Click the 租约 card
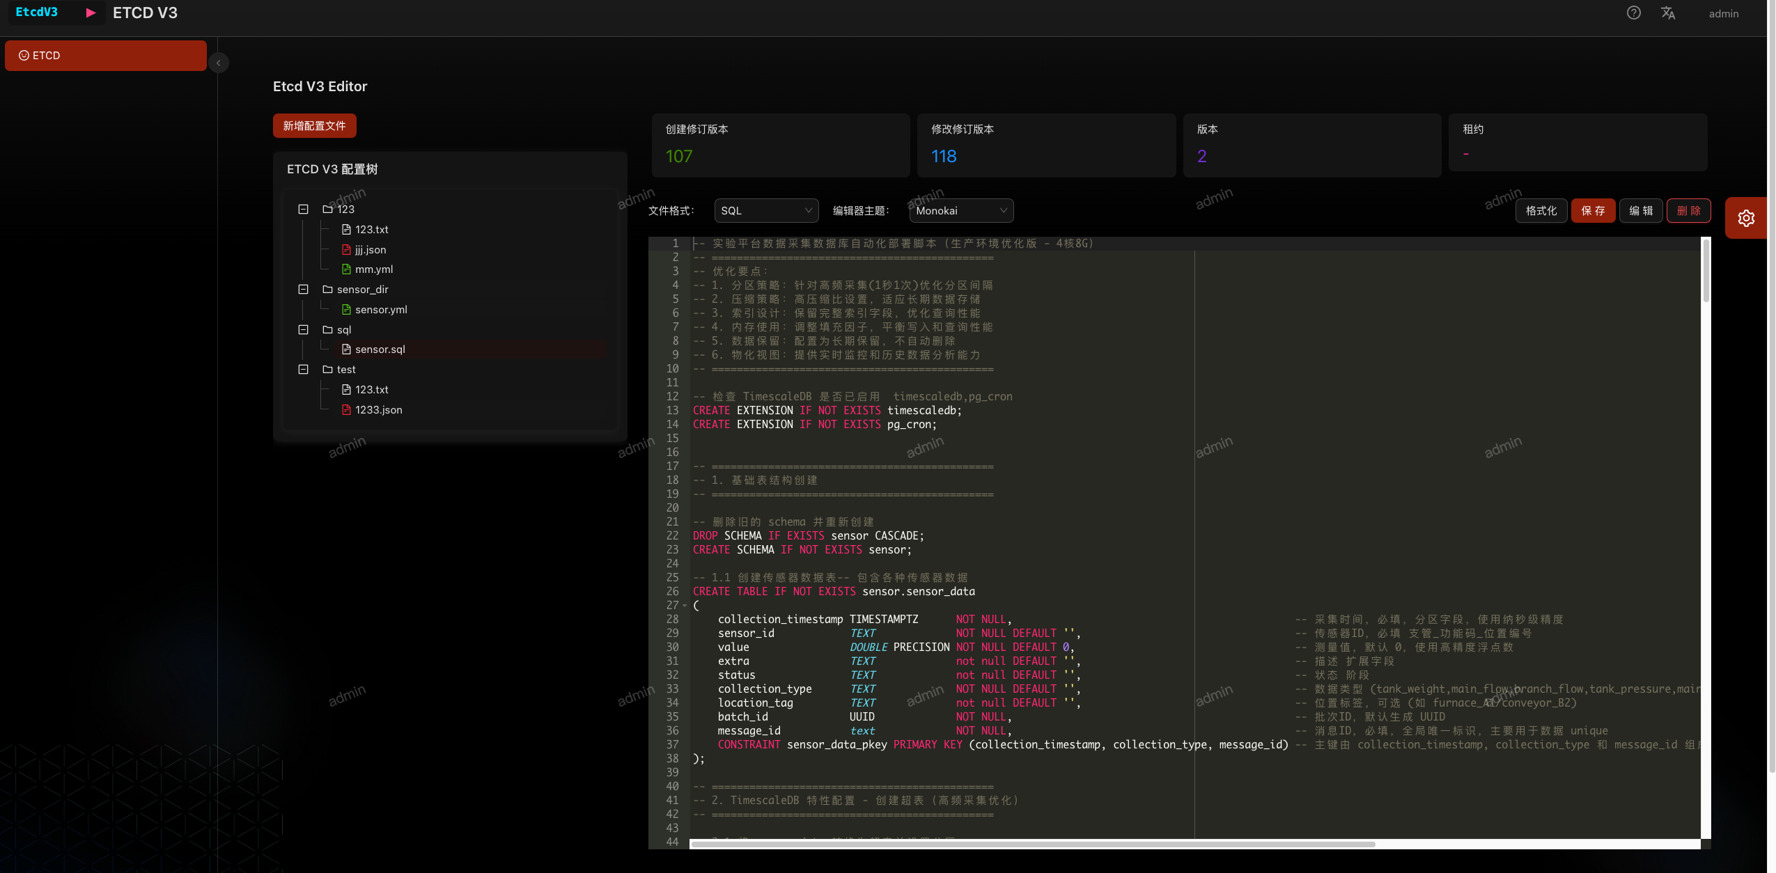1776x873 pixels. (x=1578, y=142)
